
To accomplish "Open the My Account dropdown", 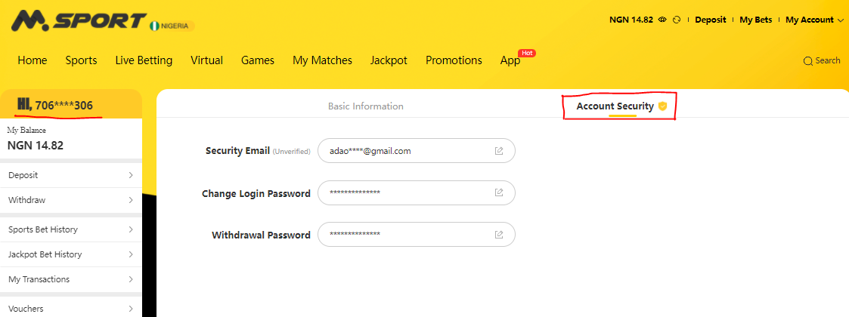I will (x=814, y=20).
